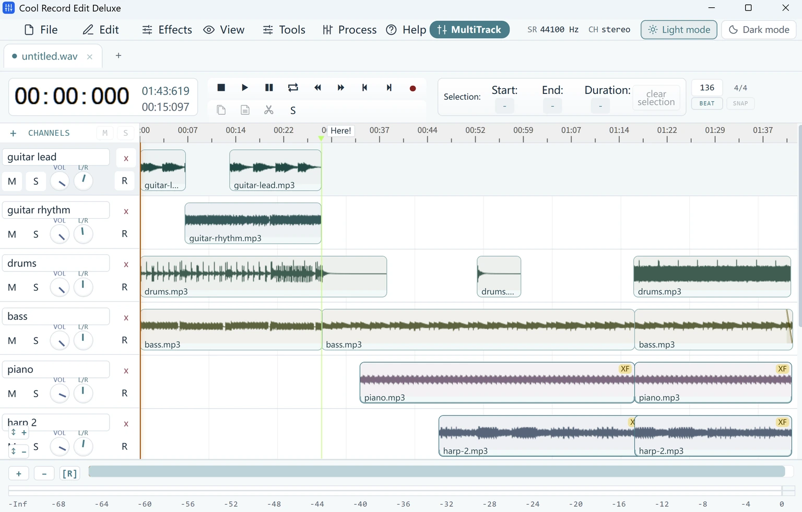
Task: Click the BEAT button
Action: [707, 103]
